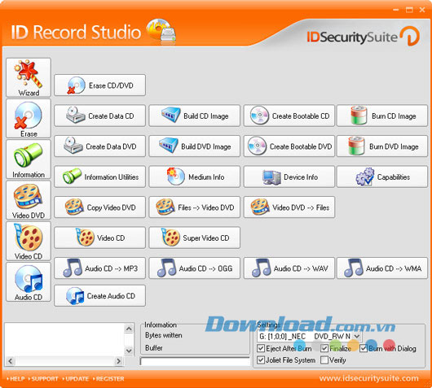This screenshot has height=388, width=432.
Task: Click the Erase CD/DVD button
Action: click(x=99, y=85)
